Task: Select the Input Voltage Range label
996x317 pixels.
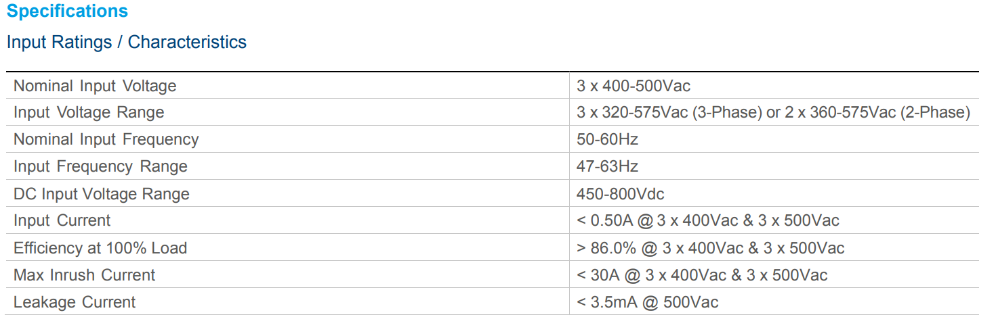Action: [89, 112]
